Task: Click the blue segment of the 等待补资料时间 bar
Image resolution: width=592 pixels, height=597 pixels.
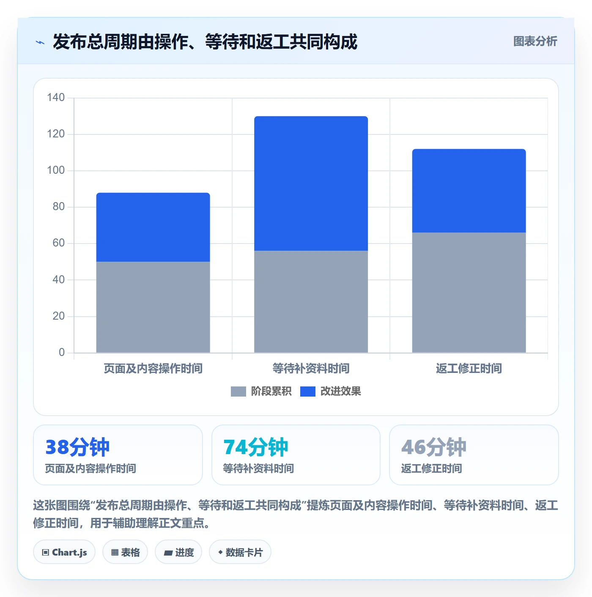Action: [311, 183]
